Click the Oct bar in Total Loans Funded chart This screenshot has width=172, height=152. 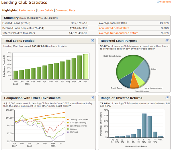pyautogui.click(x=80, y=68)
